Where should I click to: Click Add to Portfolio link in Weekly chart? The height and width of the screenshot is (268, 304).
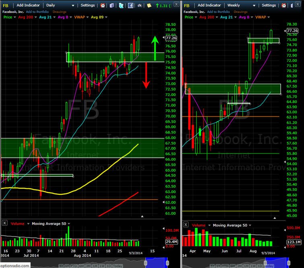tap(218, 12)
